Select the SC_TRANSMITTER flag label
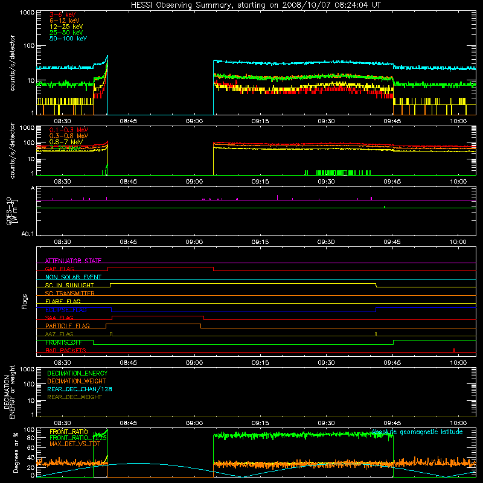This screenshot has height=483, width=483. [x=69, y=293]
